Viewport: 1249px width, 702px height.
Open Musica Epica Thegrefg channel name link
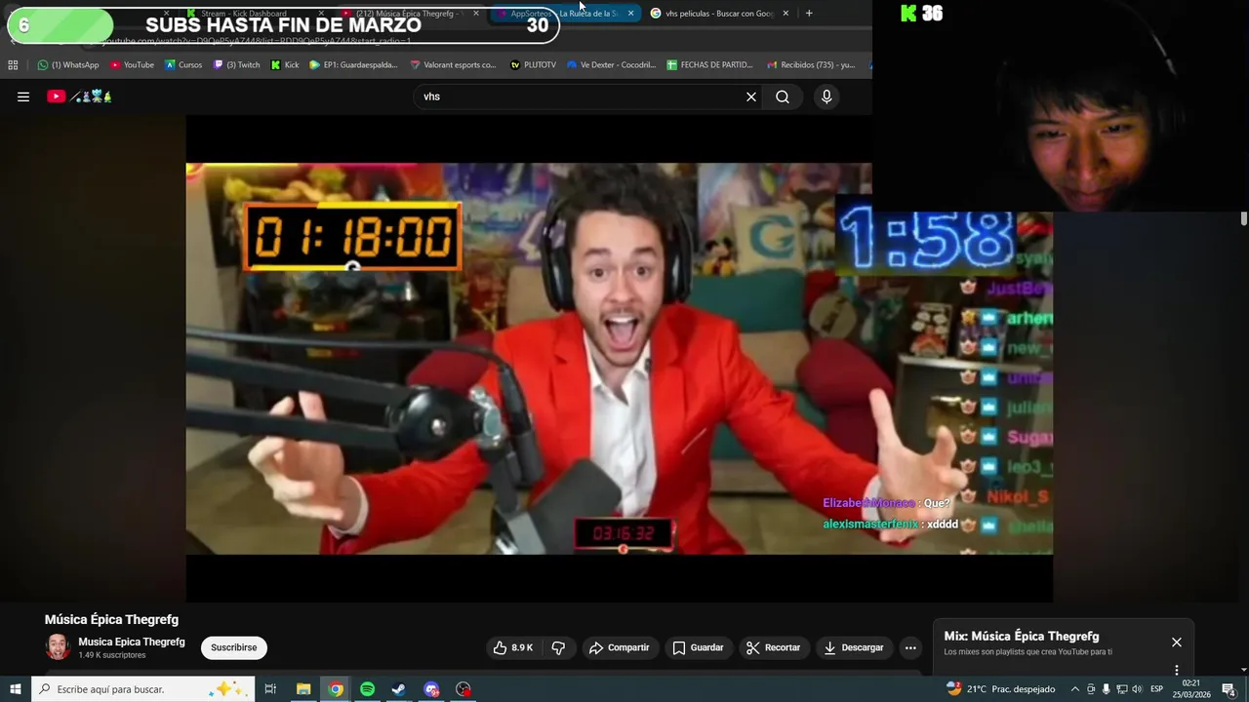[x=132, y=642]
